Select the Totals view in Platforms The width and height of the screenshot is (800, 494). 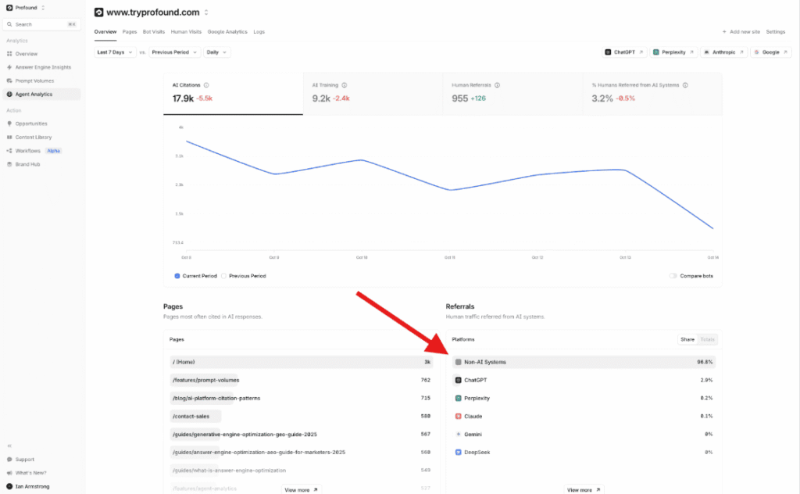[707, 339]
